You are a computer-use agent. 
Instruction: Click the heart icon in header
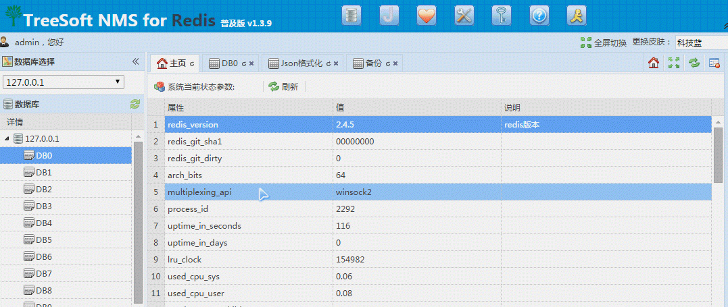[427, 16]
